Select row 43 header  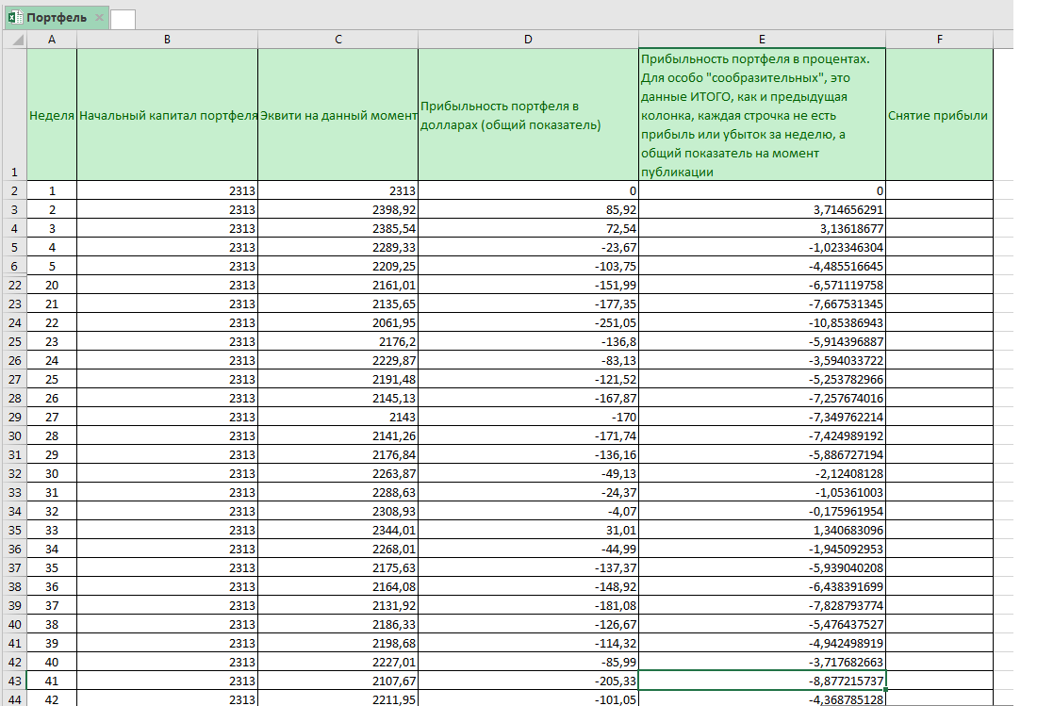(13, 680)
